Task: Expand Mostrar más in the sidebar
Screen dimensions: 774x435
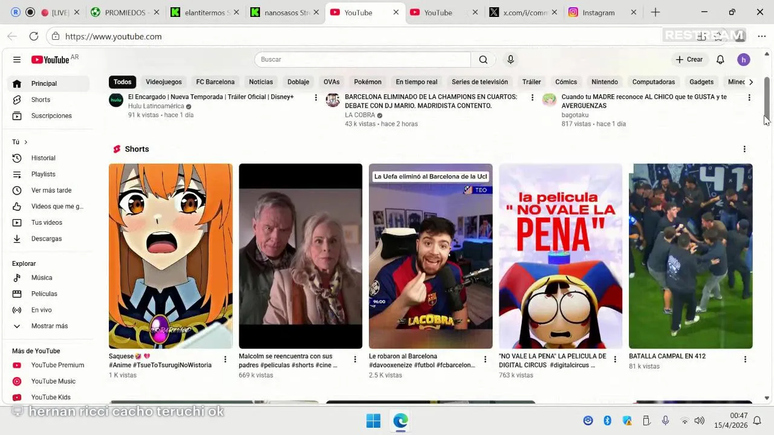Action: tap(48, 326)
